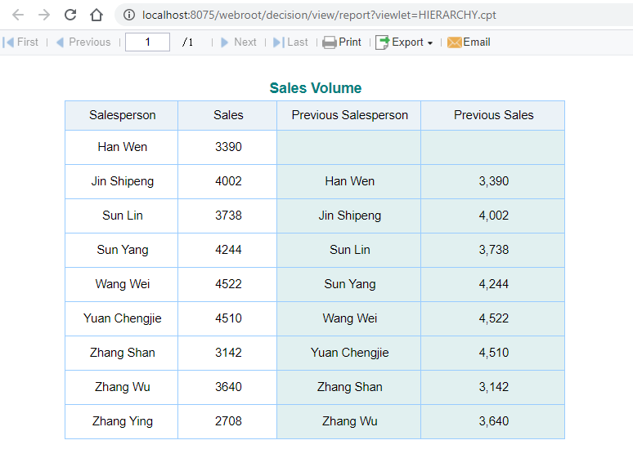View site information icon in address bar

tap(128, 15)
